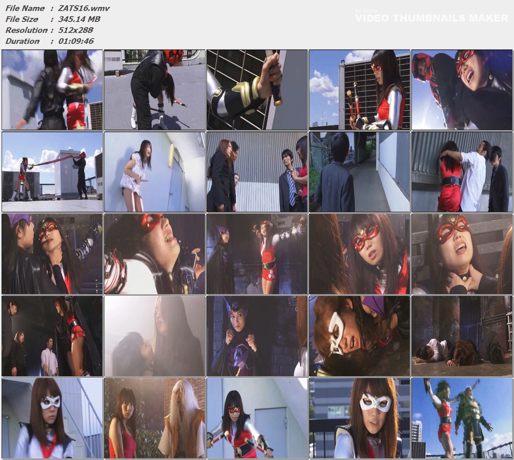Click thumbnail of man in white shirt against corrugated wall
Image resolution: width=514 pixels, height=460 pixels.
(x=462, y=172)
